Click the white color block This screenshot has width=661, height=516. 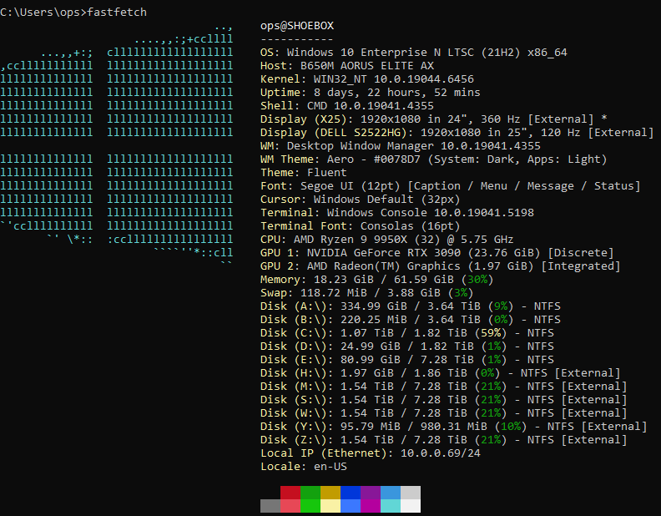[x=411, y=506]
